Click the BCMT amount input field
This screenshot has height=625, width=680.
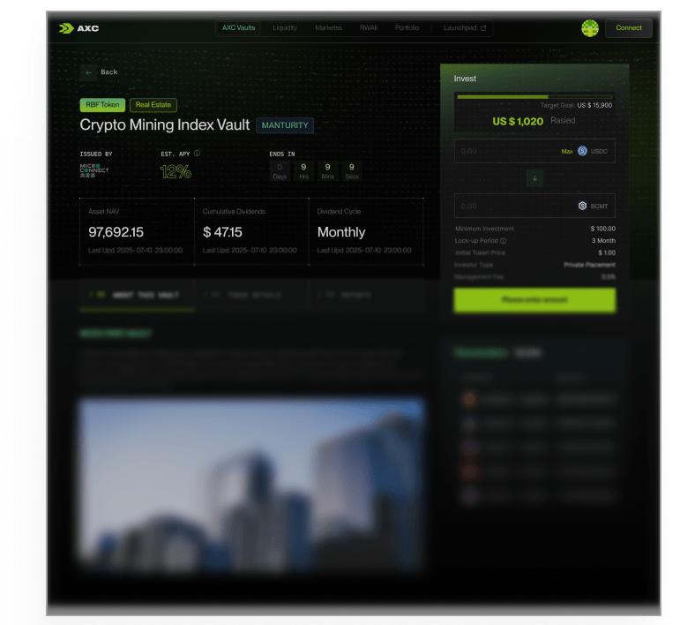pos(534,206)
